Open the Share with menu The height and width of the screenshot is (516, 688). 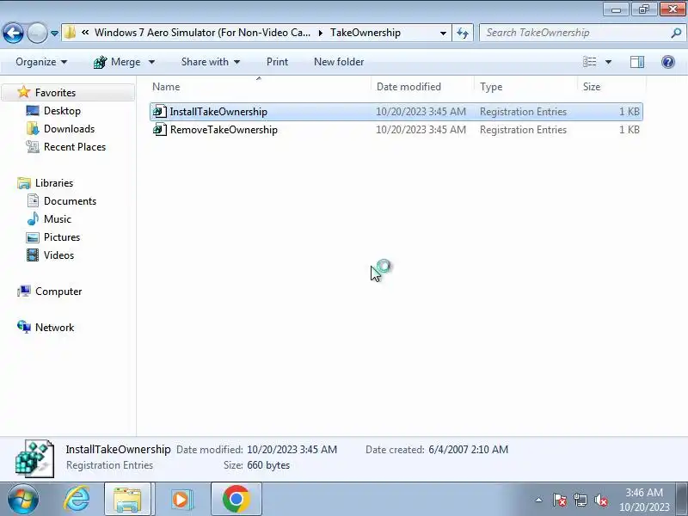(x=211, y=62)
